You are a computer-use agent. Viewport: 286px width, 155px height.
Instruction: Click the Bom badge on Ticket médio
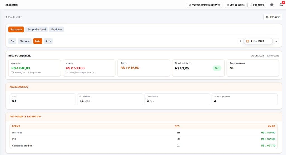point(217,68)
